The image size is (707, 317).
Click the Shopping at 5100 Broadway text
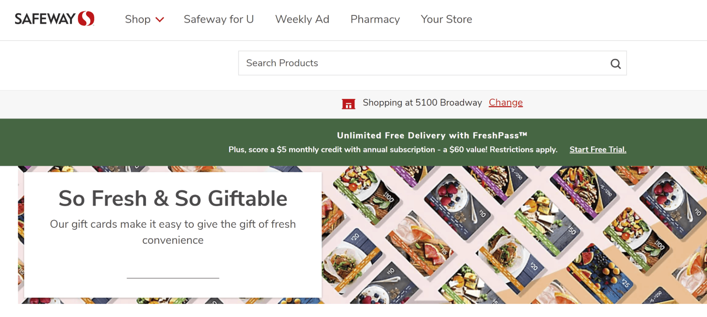[x=422, y=103]
